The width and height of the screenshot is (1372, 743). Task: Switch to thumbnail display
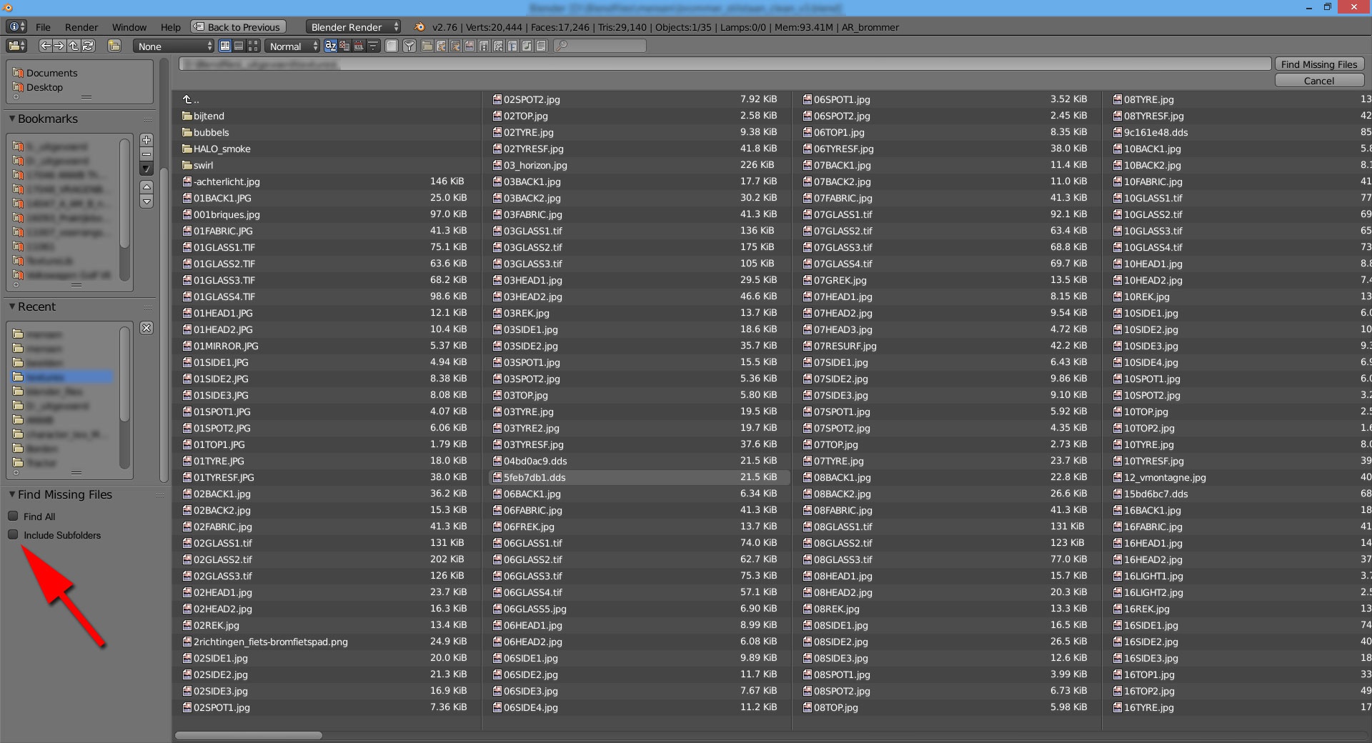[x=253, y=46]
